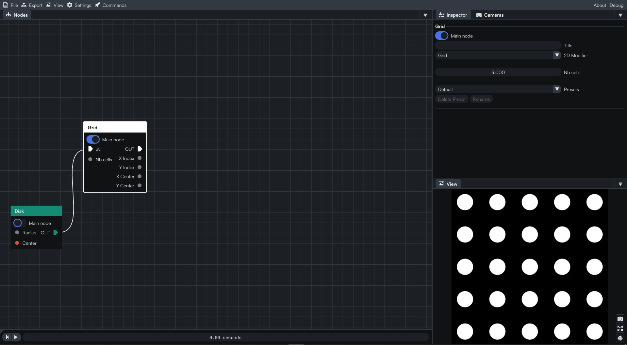Open the Presets Default dropdown
This screenshot has height=345, width=627.
click(498, 89)
